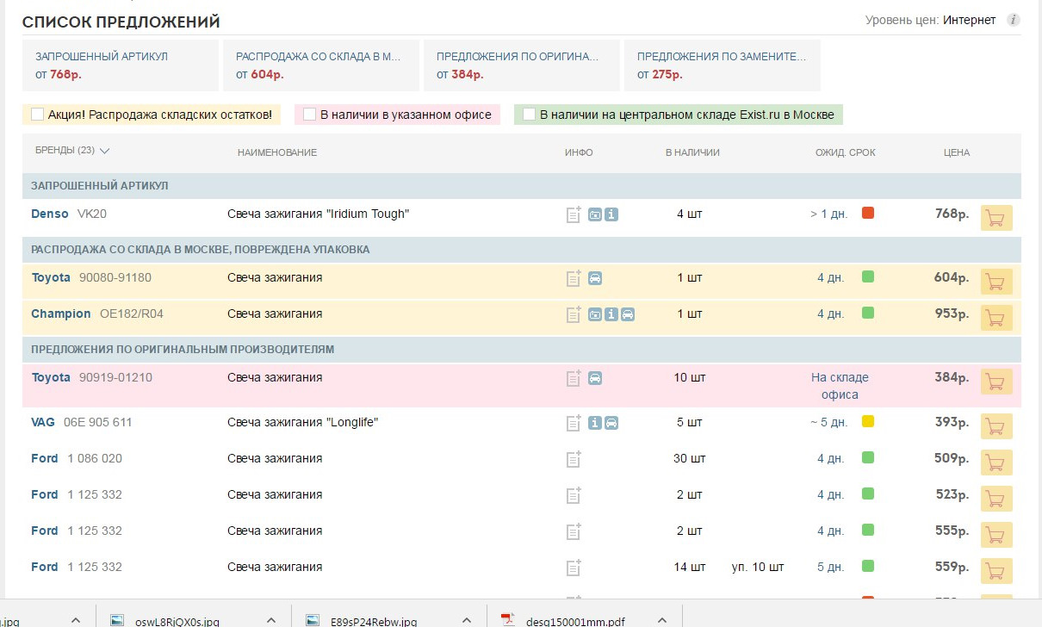Click note icon in Champion OE182/R04 row
Image resolution: width=1042 pixels, height=627 pixels.
pos(574,314)
